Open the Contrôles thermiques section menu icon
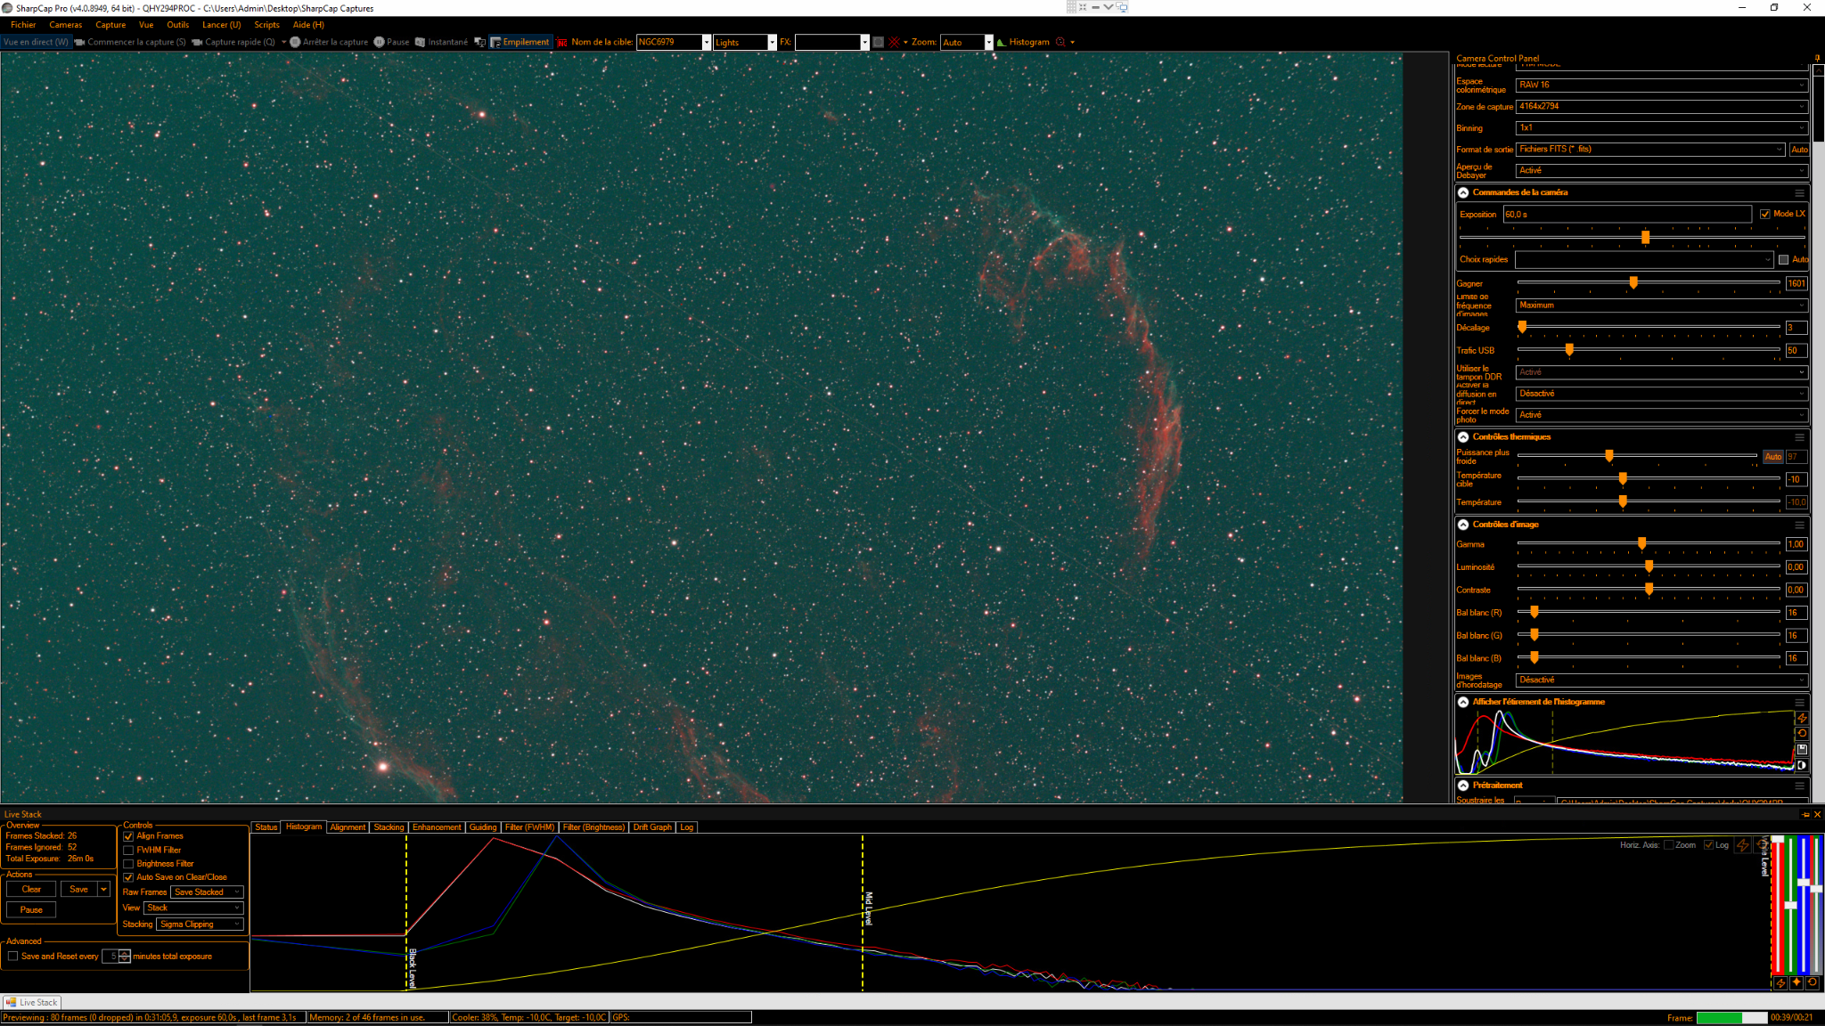 pos(1799,437)
